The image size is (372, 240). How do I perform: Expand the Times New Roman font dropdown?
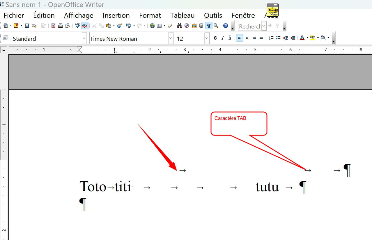pos(171,38)
